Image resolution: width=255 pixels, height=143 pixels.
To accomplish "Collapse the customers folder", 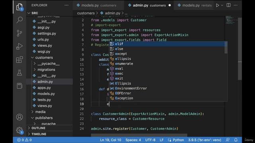I will coord(32,58).
